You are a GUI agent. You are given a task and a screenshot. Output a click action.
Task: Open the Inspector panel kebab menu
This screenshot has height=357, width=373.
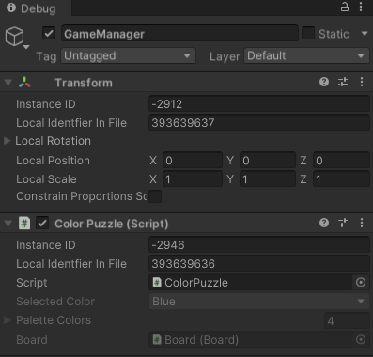361,7
